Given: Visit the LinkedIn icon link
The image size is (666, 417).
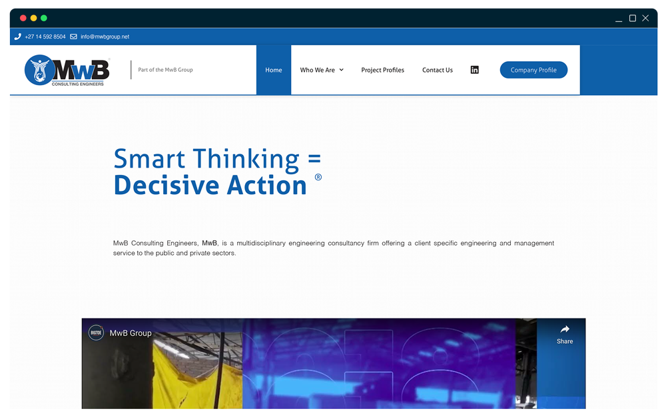Looking at the screenshot, I should [474, 70].
